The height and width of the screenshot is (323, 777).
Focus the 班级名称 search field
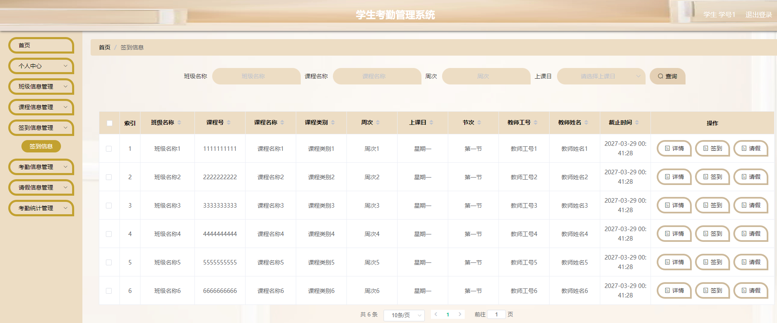256,76
